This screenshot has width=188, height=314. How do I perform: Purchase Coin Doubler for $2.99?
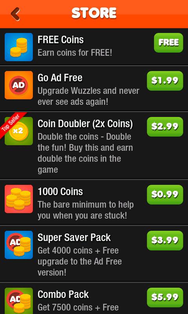[x=165, y=127]
